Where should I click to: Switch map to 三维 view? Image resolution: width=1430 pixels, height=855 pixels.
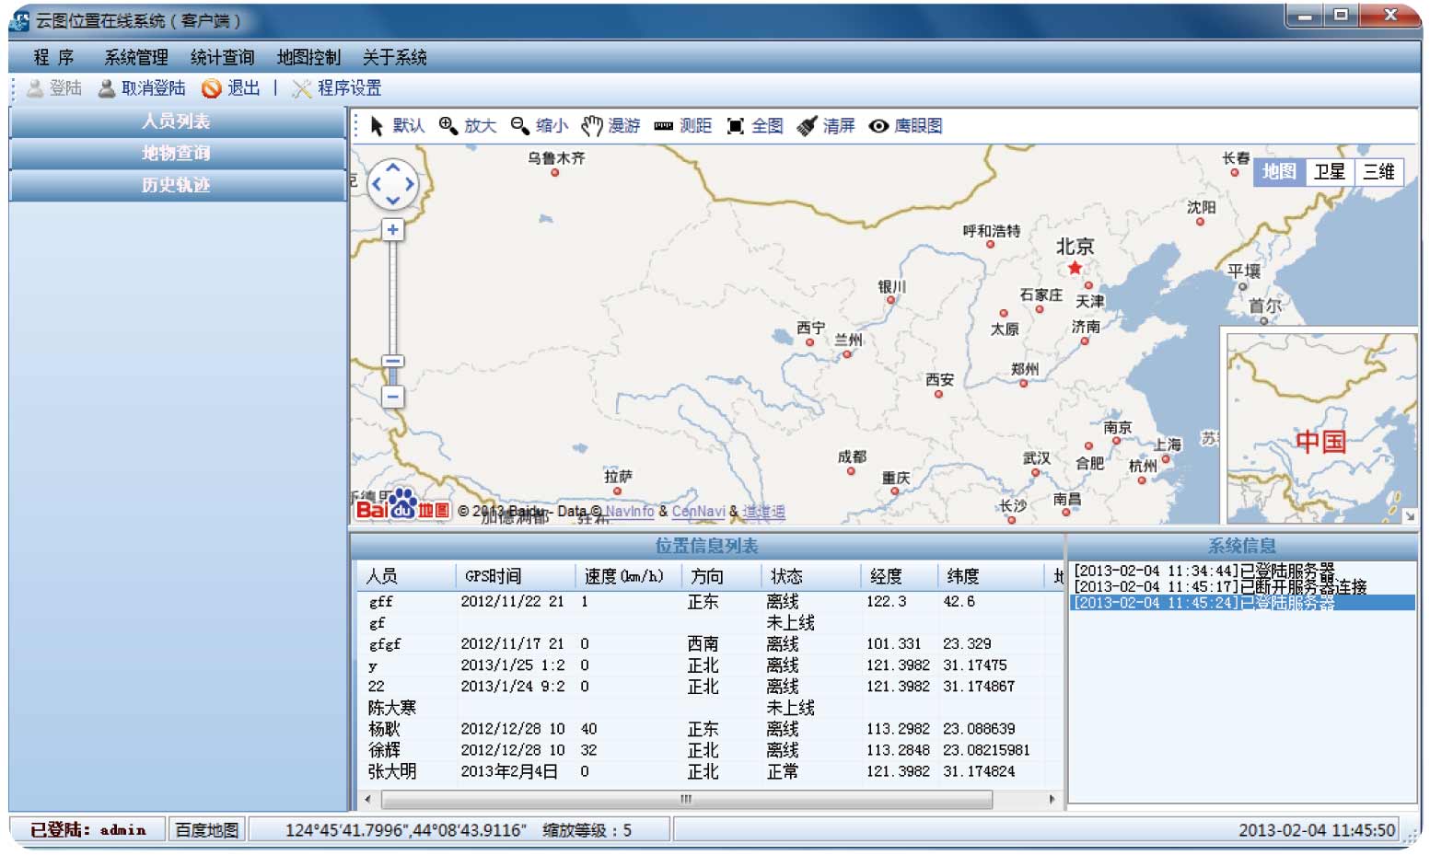pyautogui.click(x=1378, y=172)
